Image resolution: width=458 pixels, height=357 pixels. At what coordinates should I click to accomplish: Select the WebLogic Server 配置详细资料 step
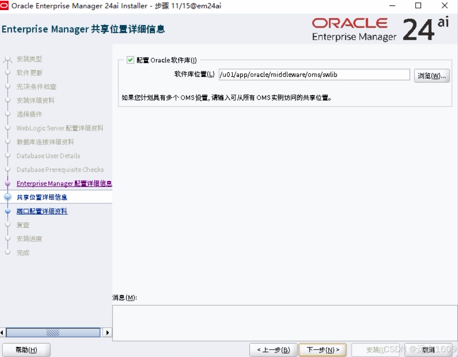(60, 128)
